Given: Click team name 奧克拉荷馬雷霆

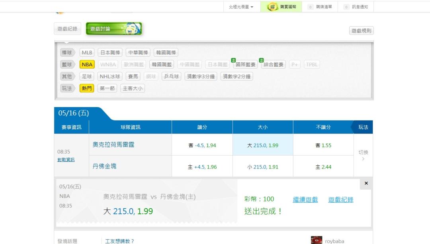Looking at the screenshot, I should tap(113, 144).
